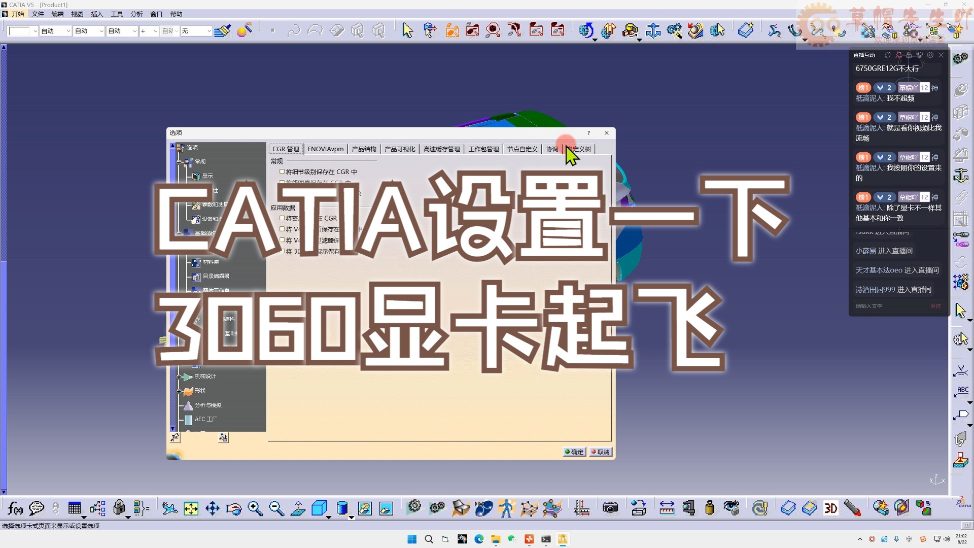Toggle the 将 3D checkbox under 应用数据
This screenshot has width=974, height=548.
click(282, 251)
